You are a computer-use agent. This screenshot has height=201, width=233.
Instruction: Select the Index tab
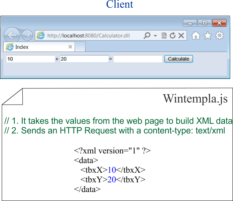[x=39, y=47]
